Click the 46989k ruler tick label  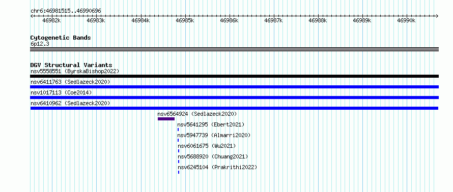[362, 20]
